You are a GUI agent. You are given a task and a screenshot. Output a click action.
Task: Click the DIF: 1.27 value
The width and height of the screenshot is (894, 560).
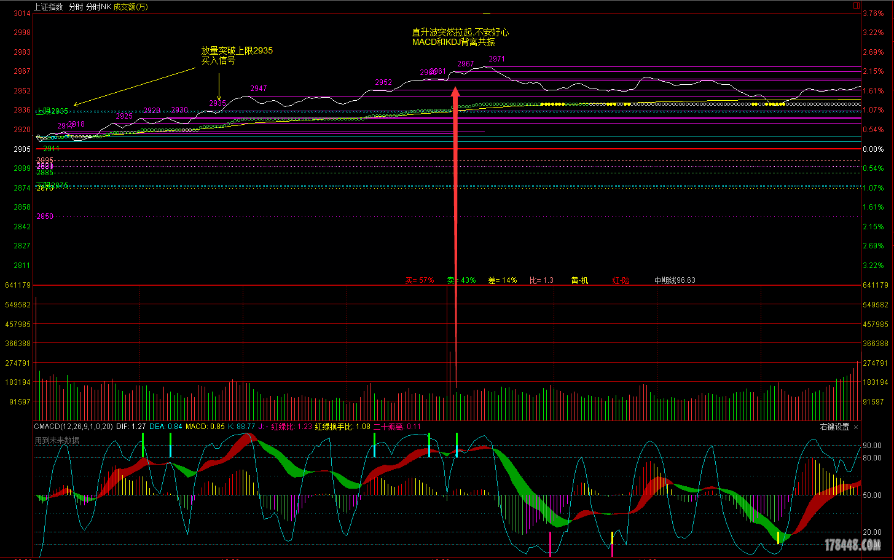coord(131,427)
